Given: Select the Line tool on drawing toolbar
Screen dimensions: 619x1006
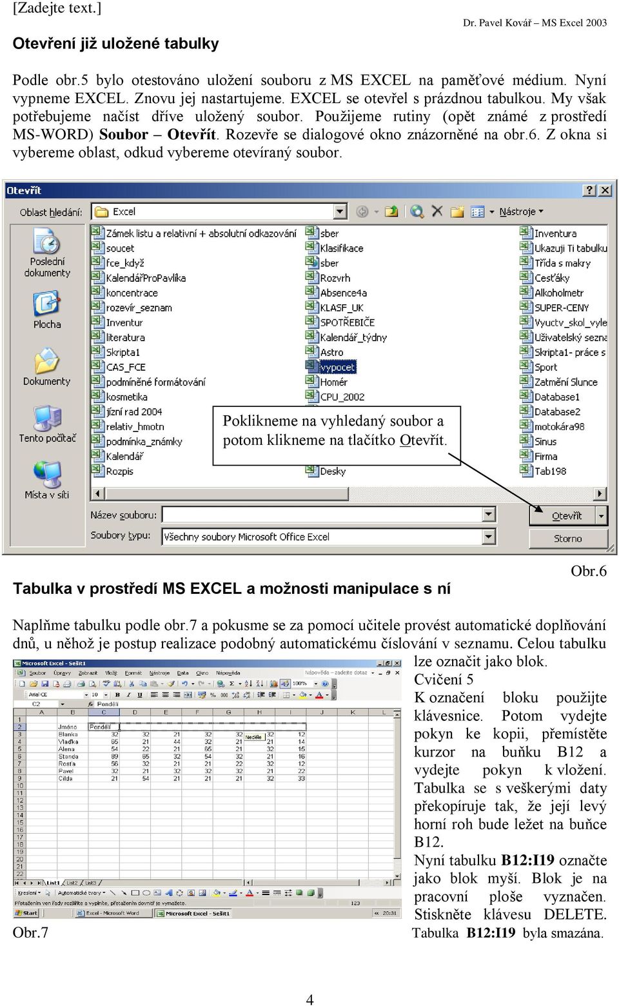Looking at the screenshot, I should click(113, 893).
